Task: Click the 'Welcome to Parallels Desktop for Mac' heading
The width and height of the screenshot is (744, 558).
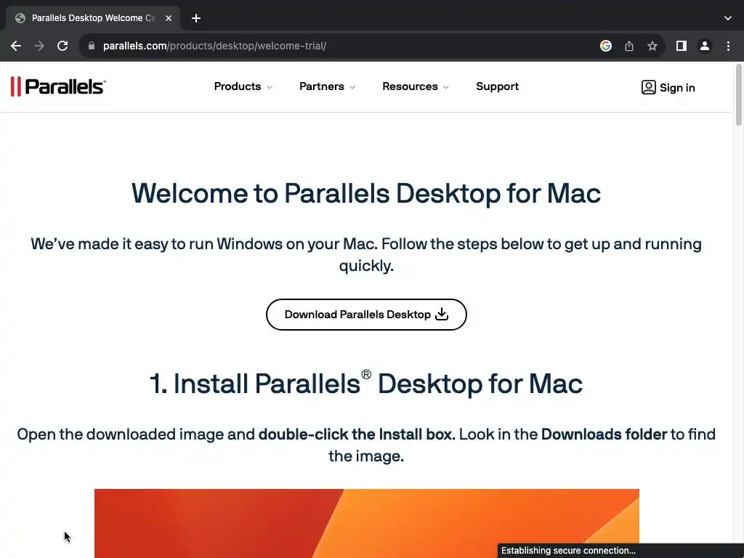Action: (x=366, y=193)
